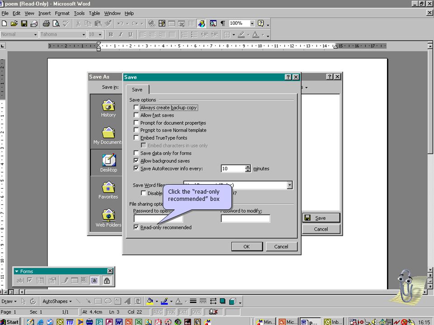Viewport: 434px width, 325px height.
Task: Toggle the Show/Hide paragraph marks icon
Action: (223, 23)
